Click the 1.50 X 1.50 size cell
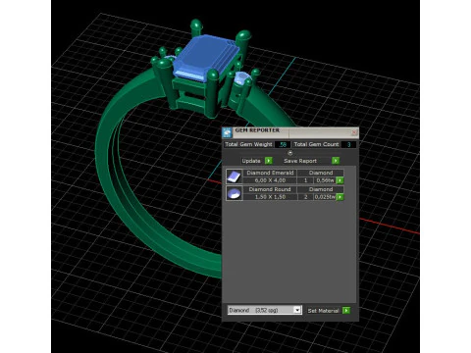 270,197
